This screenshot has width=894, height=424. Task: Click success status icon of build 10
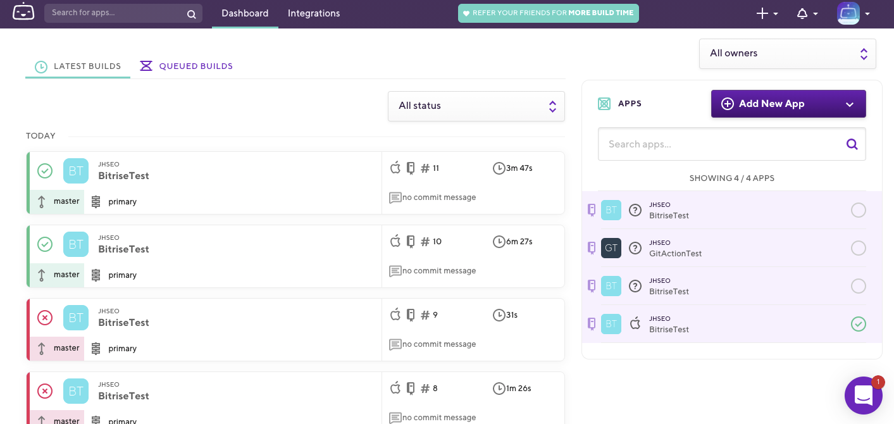[x=45, y=244]
